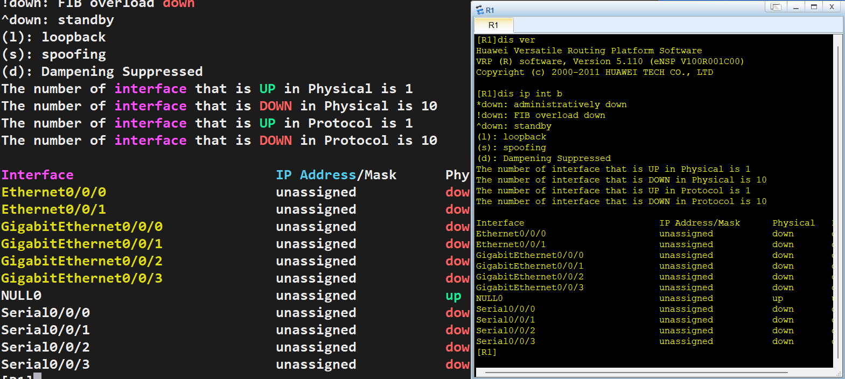
Task: Minimize the R1 terminal window
Action: pyautogui.click(x=795, y=7)
